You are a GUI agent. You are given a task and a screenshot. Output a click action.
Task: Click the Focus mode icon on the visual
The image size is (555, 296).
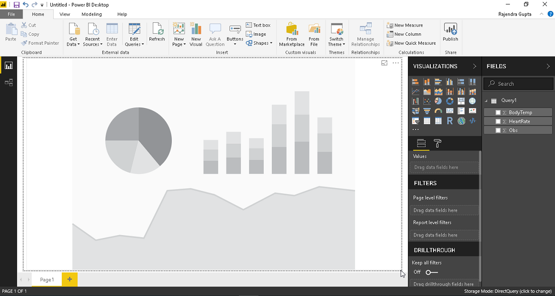point(385,63)
